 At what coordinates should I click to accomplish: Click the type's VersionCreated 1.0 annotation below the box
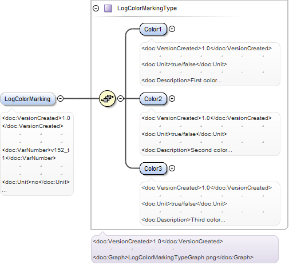[x=158, y=242]
